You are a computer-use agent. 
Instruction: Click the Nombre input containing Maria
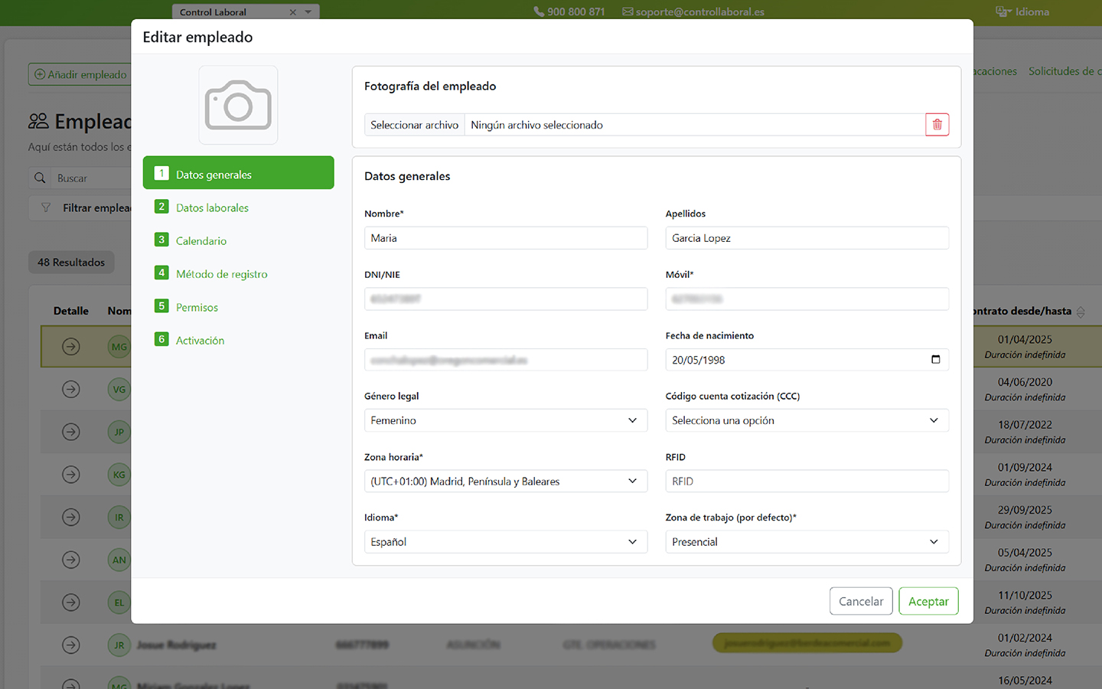tap(505, 237)
